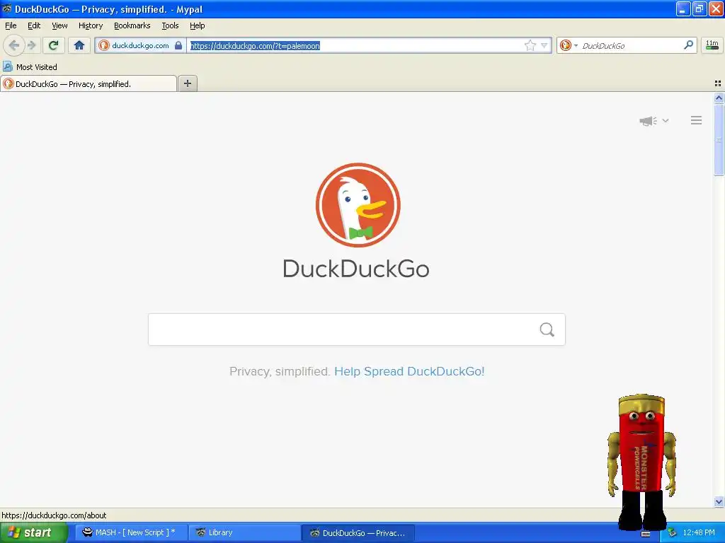The height and width of the screenshot is (543, 725).
Task: Click the 11m toolbar addon button
Action: point(712,45)
